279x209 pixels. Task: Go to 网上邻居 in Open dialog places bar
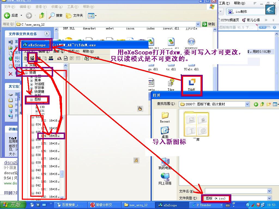tap(165, 179)
